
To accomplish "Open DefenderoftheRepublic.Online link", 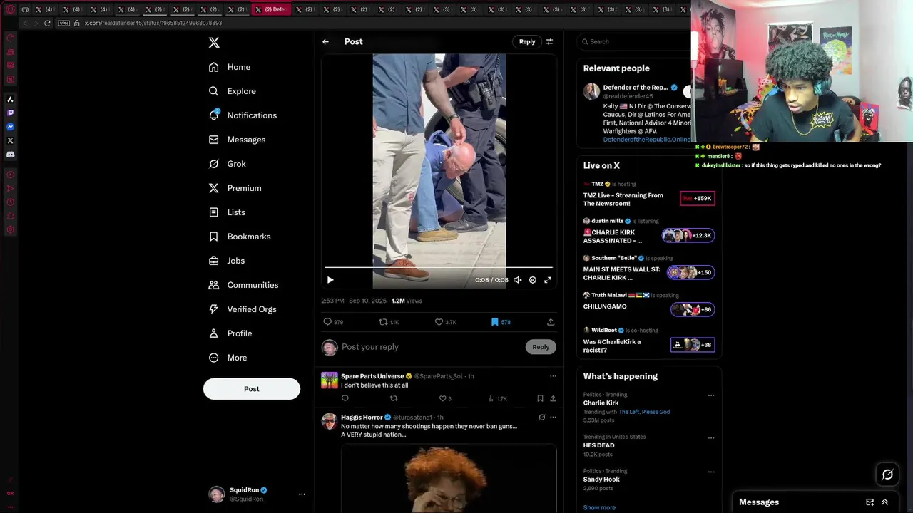I will (x=647, y=140).
